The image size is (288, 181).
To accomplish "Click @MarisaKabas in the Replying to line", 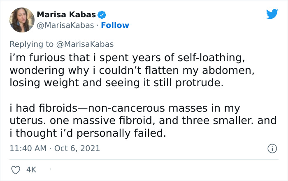I will [86, 44].
